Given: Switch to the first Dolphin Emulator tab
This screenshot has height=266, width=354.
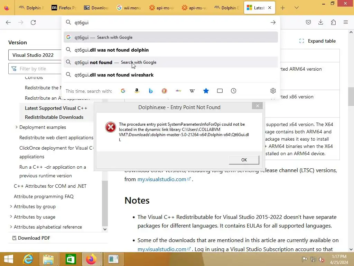Looking at the screenshot, I should pyautogui.click(x=31, y=8).
